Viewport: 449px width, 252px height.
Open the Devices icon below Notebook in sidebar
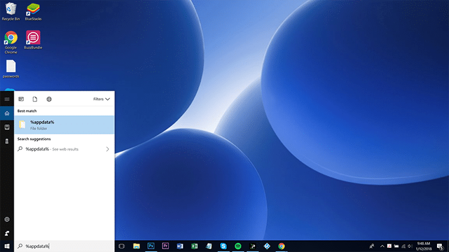point(7,141)
